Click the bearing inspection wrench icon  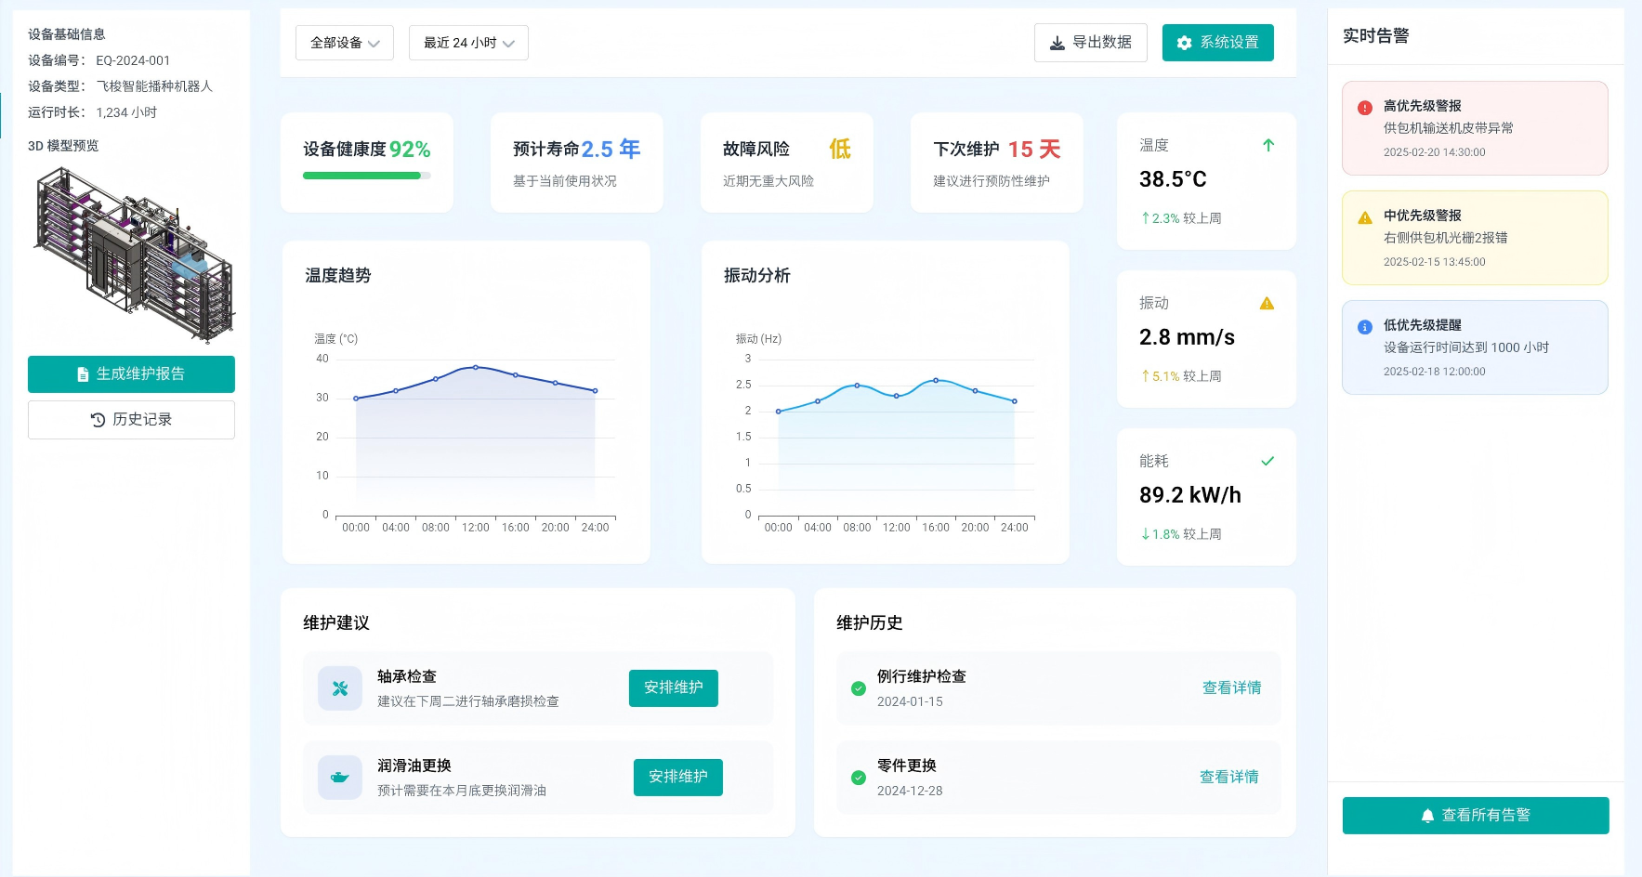click(340, 688)
